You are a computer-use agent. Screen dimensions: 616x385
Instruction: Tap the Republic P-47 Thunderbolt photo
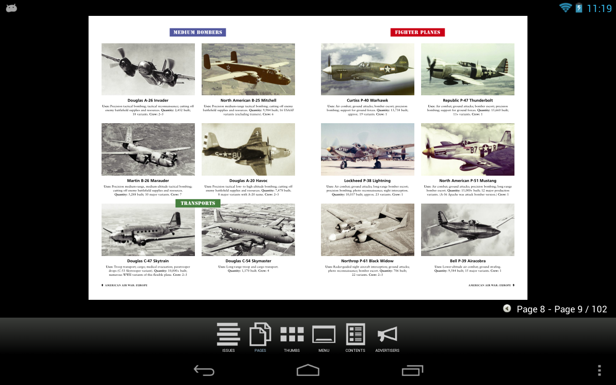pyautogui.click(x=468, y=69)
